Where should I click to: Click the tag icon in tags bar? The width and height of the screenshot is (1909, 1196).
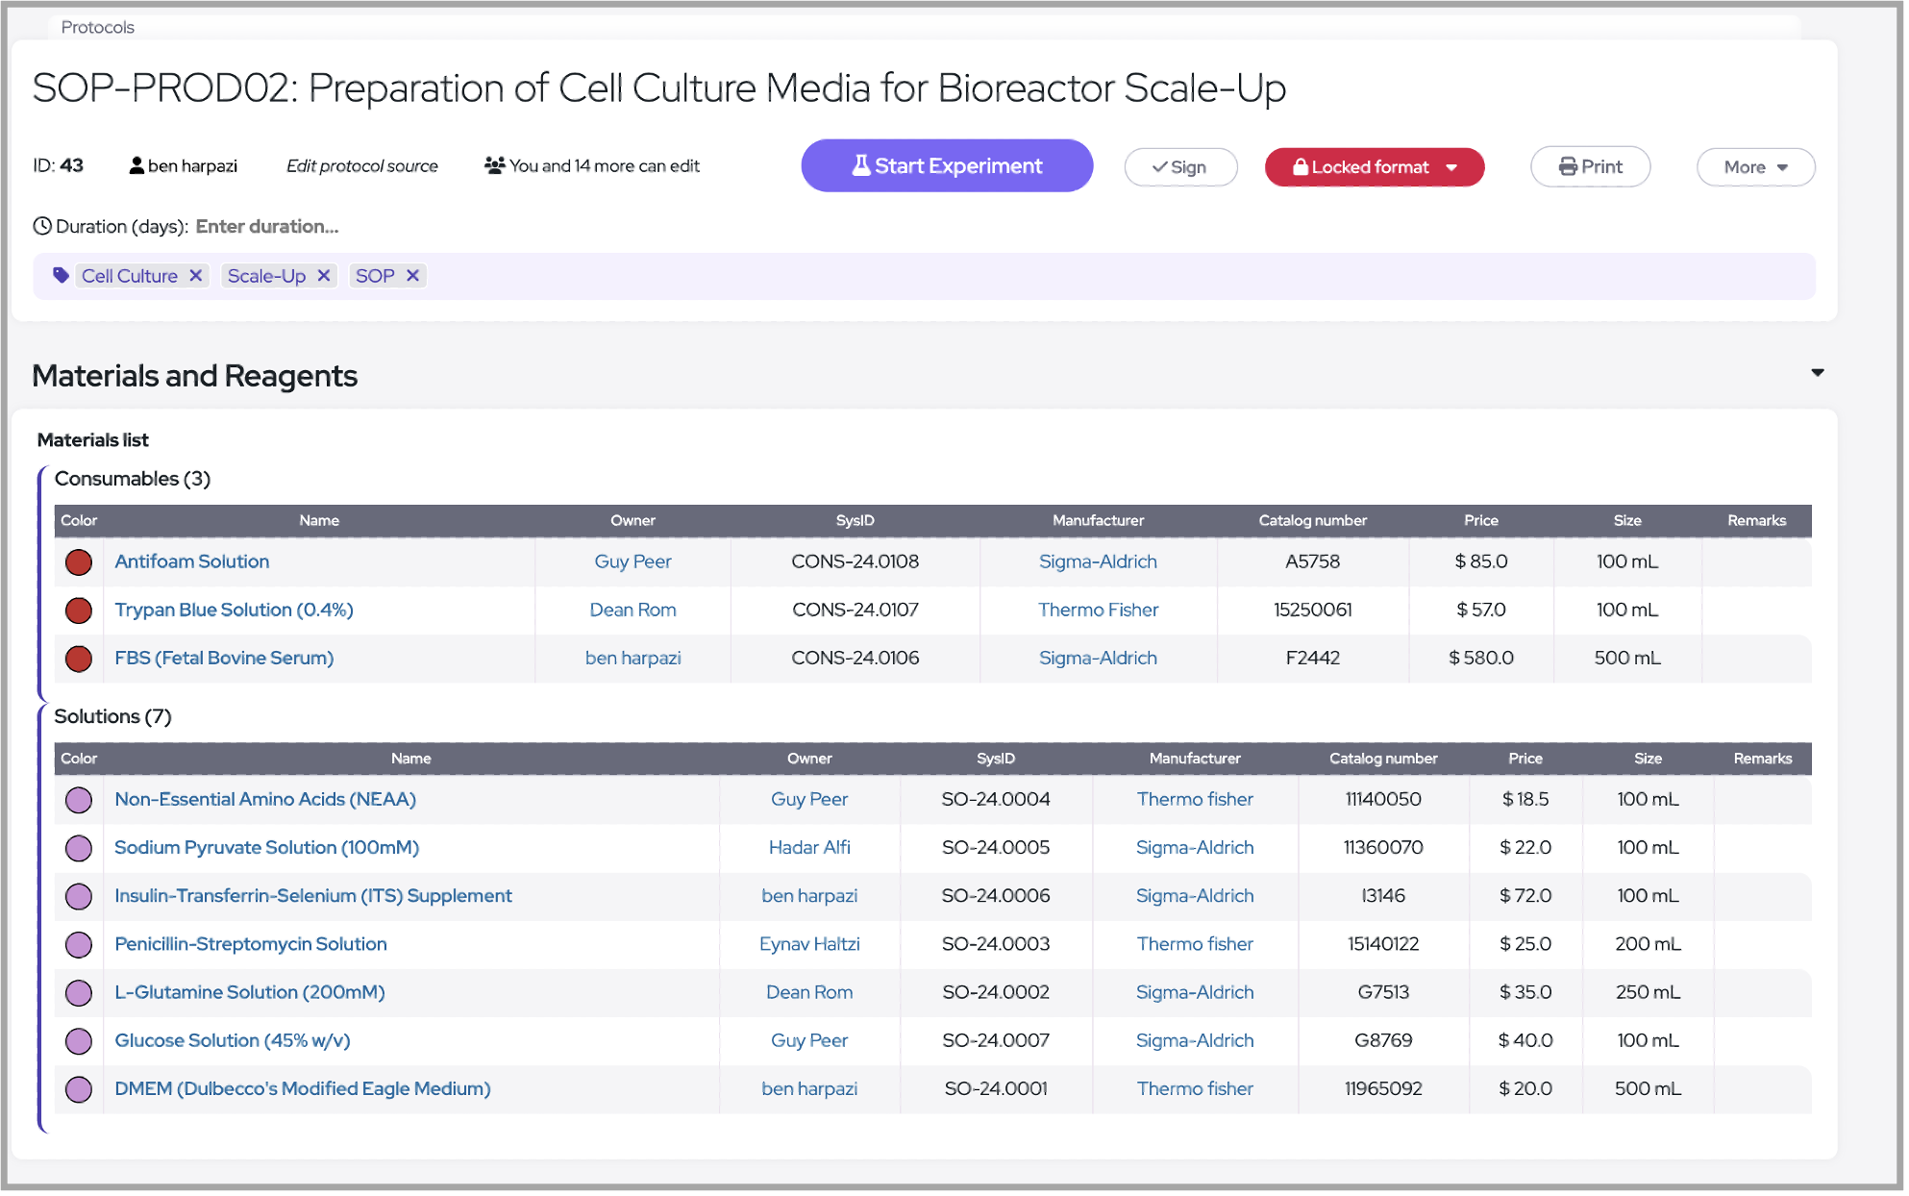point(61,277)
